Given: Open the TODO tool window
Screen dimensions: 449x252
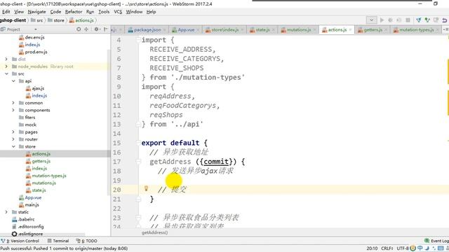Looking at the screenshot, I should [87, 241].
